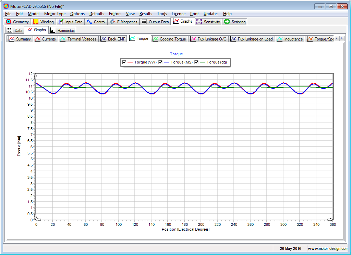This screenshot has height=255, width=351.
Task: Open the Scripting tab
Action: (x=235, y=22)
